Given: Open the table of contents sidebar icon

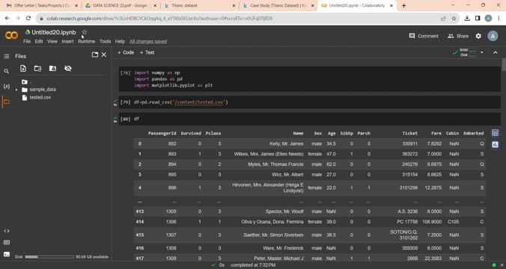Looking at the screenshot, I should (6, 56).
